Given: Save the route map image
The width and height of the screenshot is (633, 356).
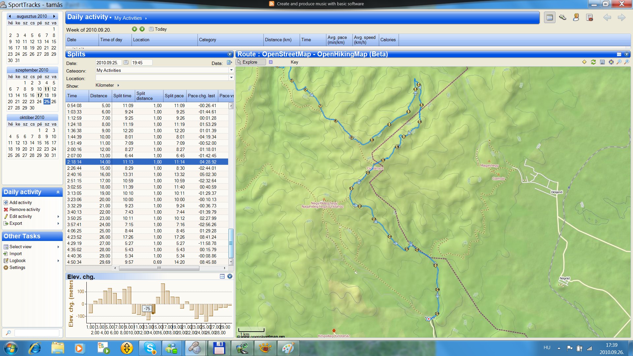Looking at the screenshot, I should pyautogui.click(x=602, y=62).
